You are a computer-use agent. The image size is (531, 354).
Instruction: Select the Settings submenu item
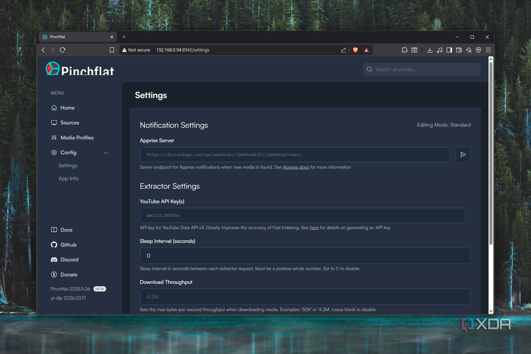pyautogui.click(x=68, y=165)
